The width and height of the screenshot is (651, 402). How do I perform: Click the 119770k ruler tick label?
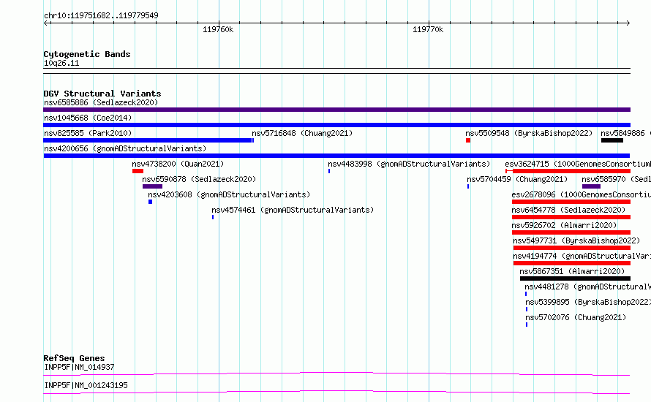coord(428,29)
